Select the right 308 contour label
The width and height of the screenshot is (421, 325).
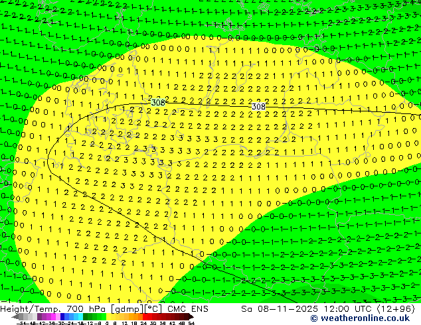(258, 107)
